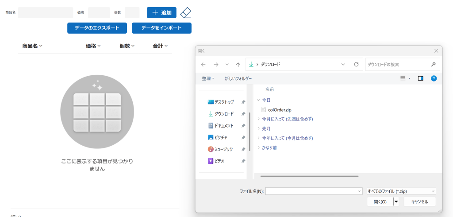Open the help question mark icon
This screenshot has height=217, width=453.
point(434,78)
